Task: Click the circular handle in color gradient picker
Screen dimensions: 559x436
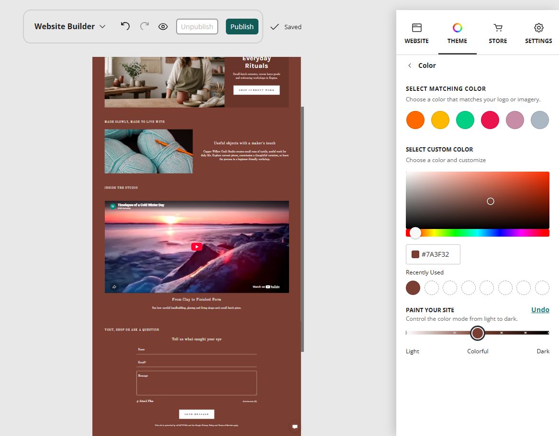Action: tap(491, 201)
